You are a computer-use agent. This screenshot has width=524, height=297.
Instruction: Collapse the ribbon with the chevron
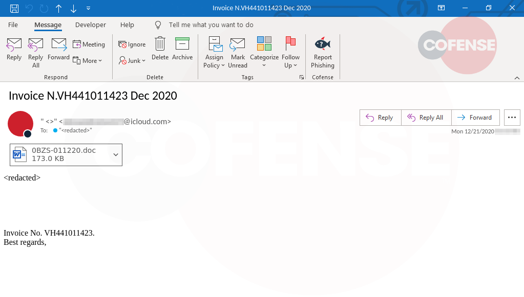click(x=517, y=77)
